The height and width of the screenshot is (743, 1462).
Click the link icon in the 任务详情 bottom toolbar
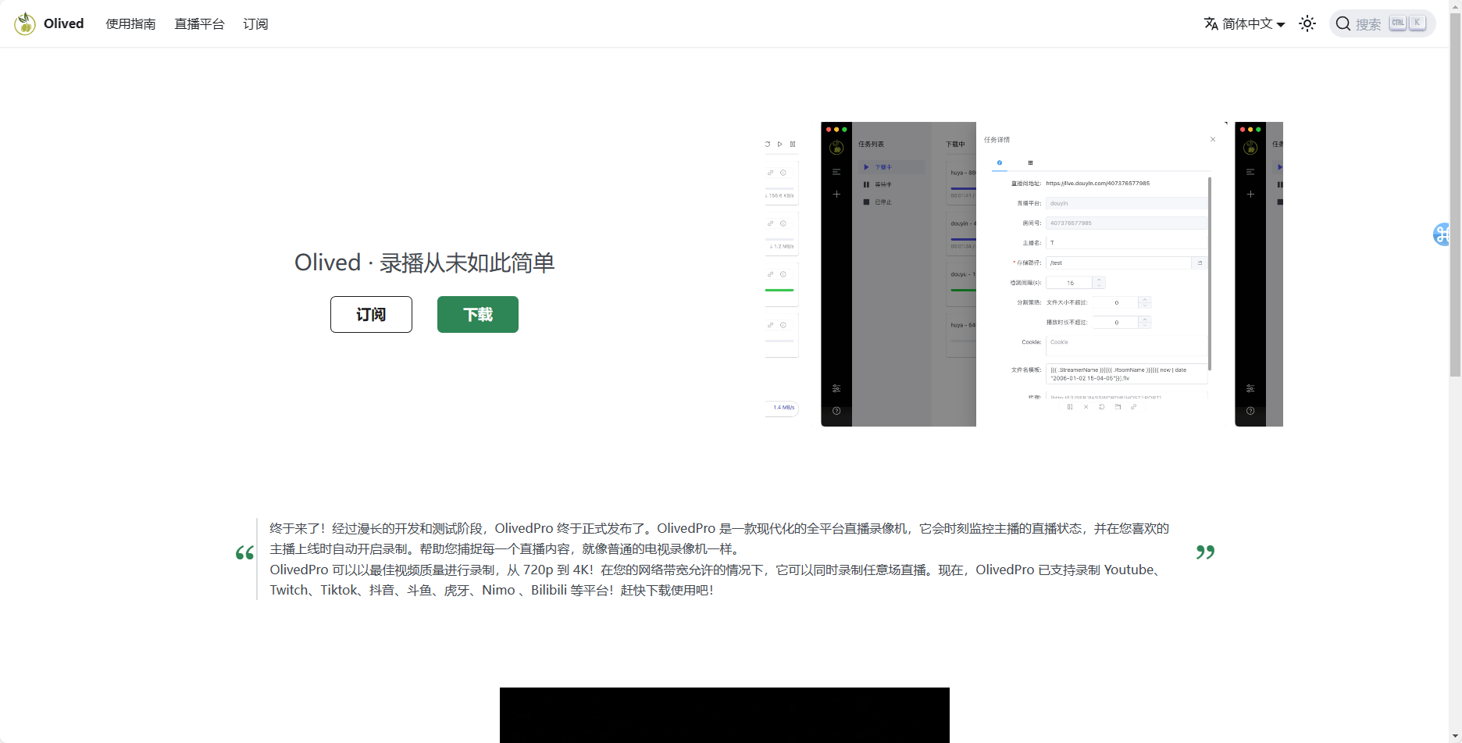pos(1134,407)
